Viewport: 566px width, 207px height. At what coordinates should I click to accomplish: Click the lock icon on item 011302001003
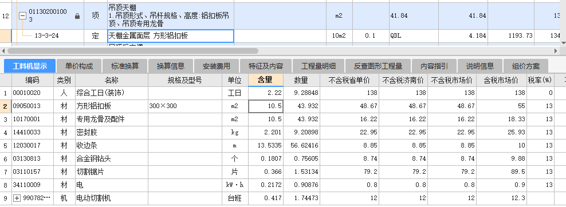(77, 16)
